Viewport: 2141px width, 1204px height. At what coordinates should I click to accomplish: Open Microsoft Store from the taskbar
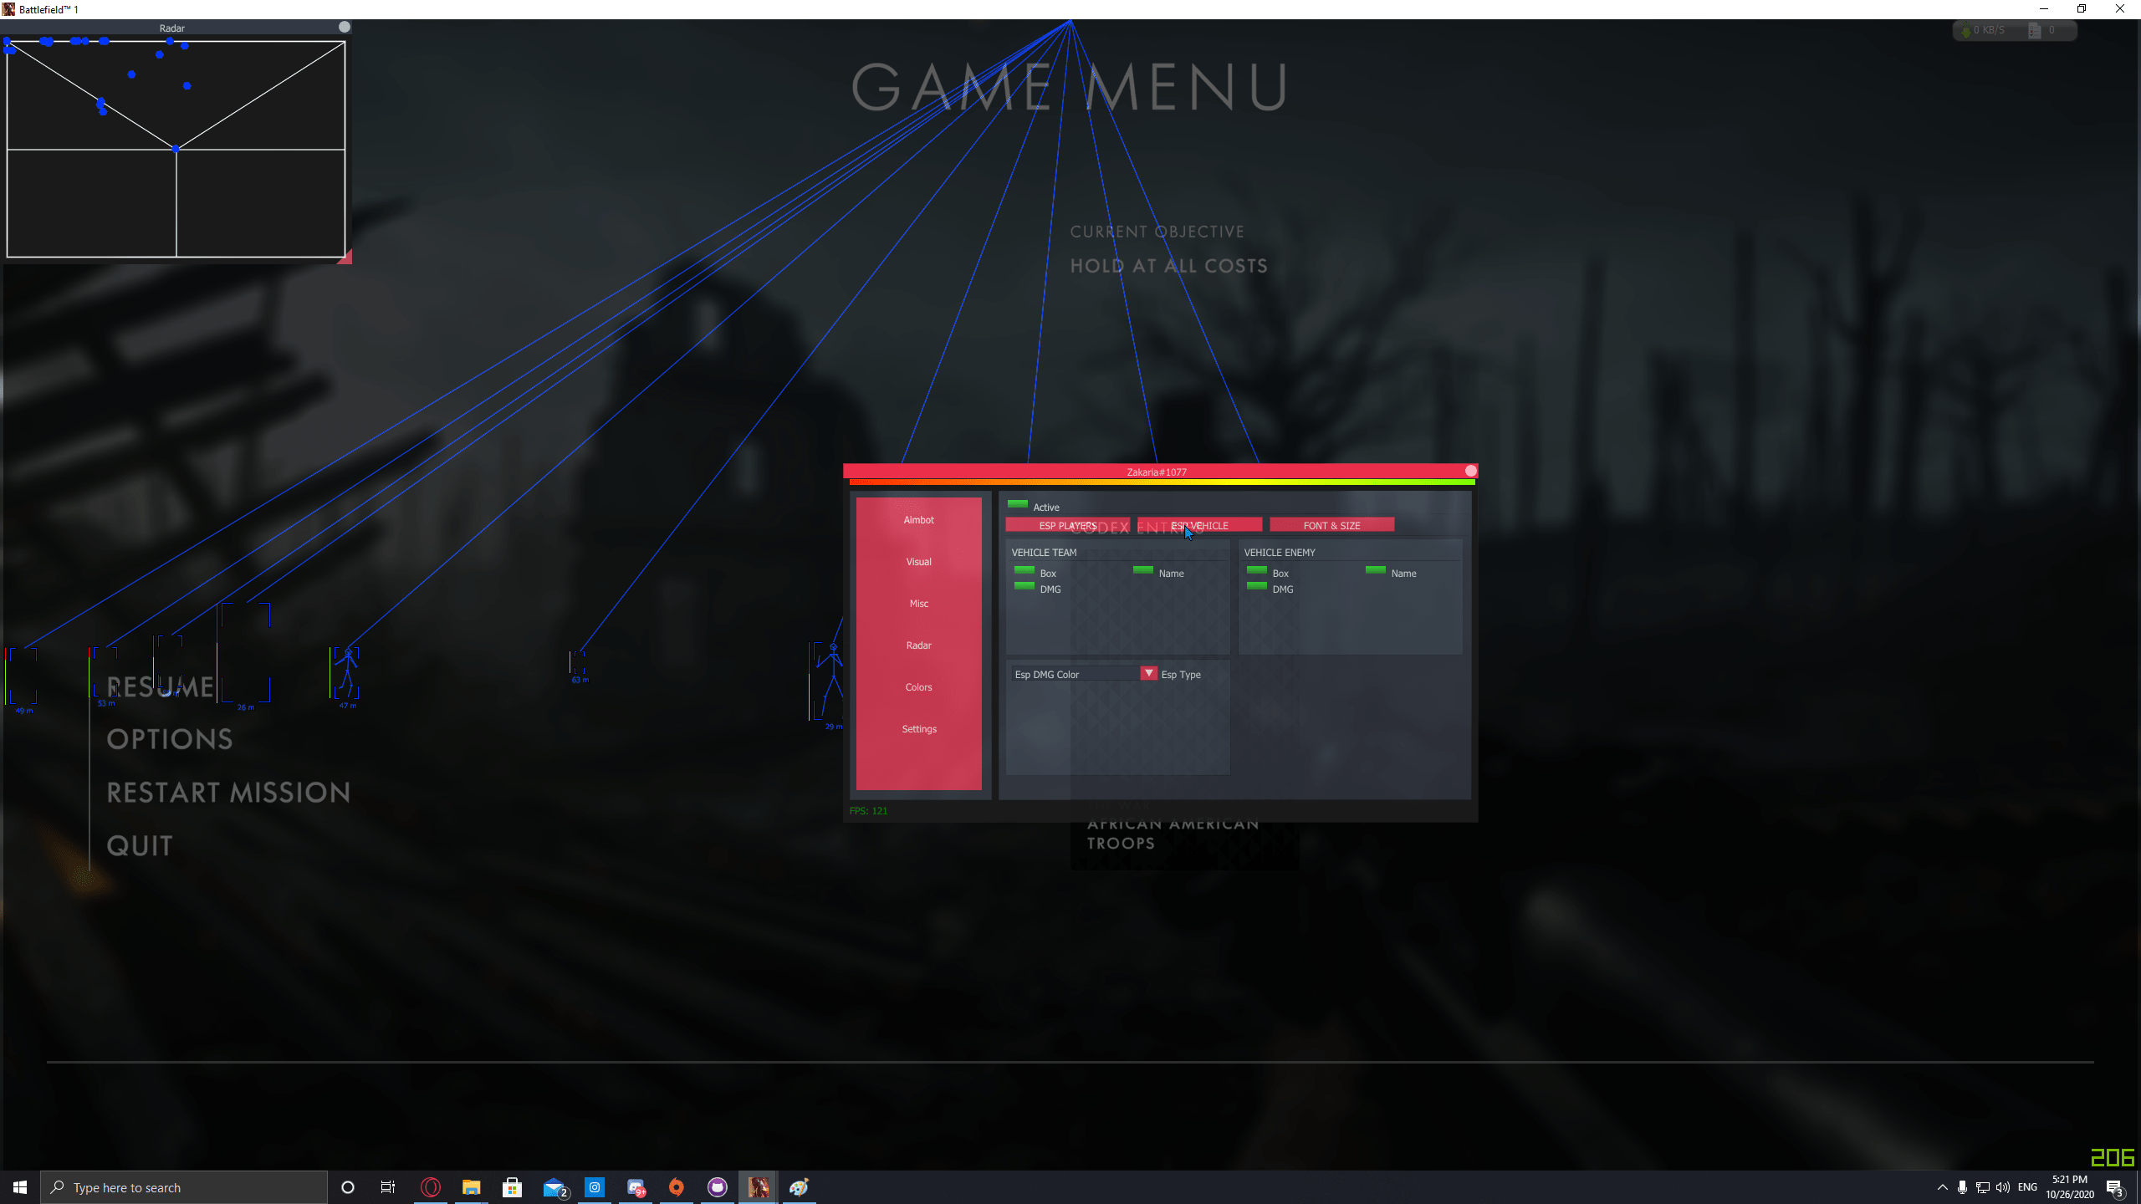[x=513, y=1187]
